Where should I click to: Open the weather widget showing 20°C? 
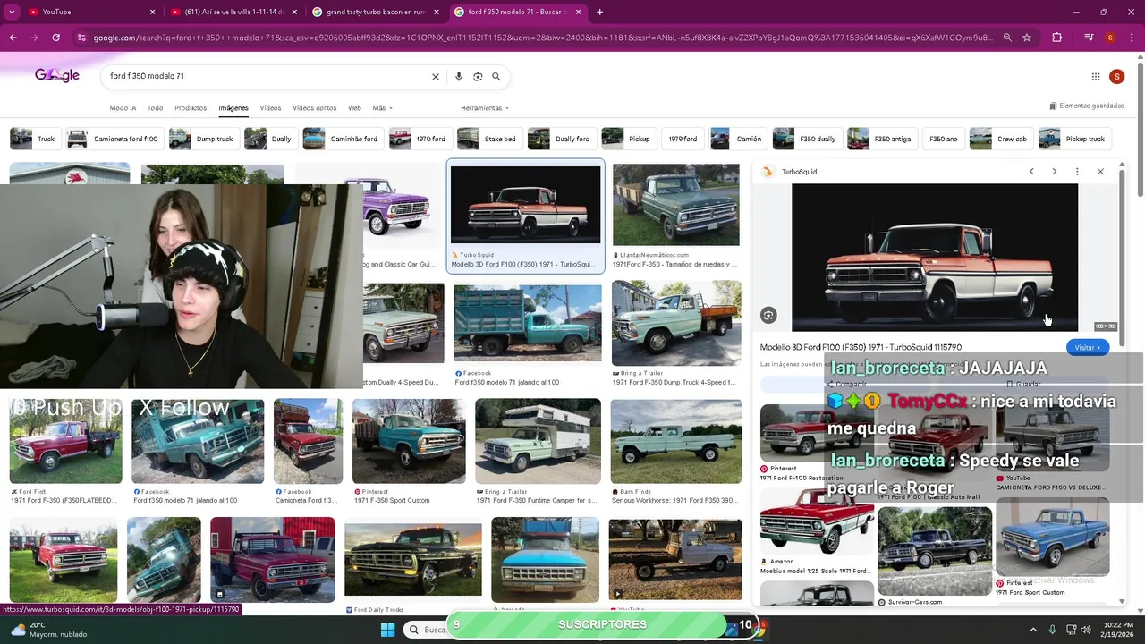click(x=50, y=630)
